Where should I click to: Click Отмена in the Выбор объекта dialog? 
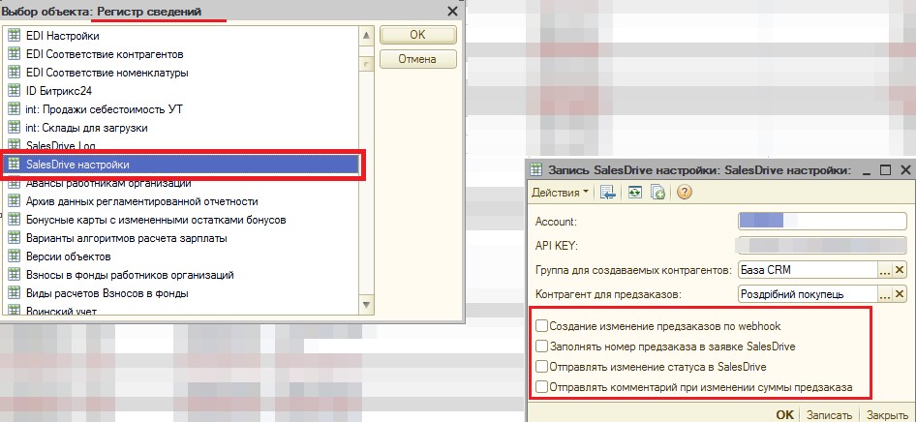pyautogui.click(x=417, y=59)
